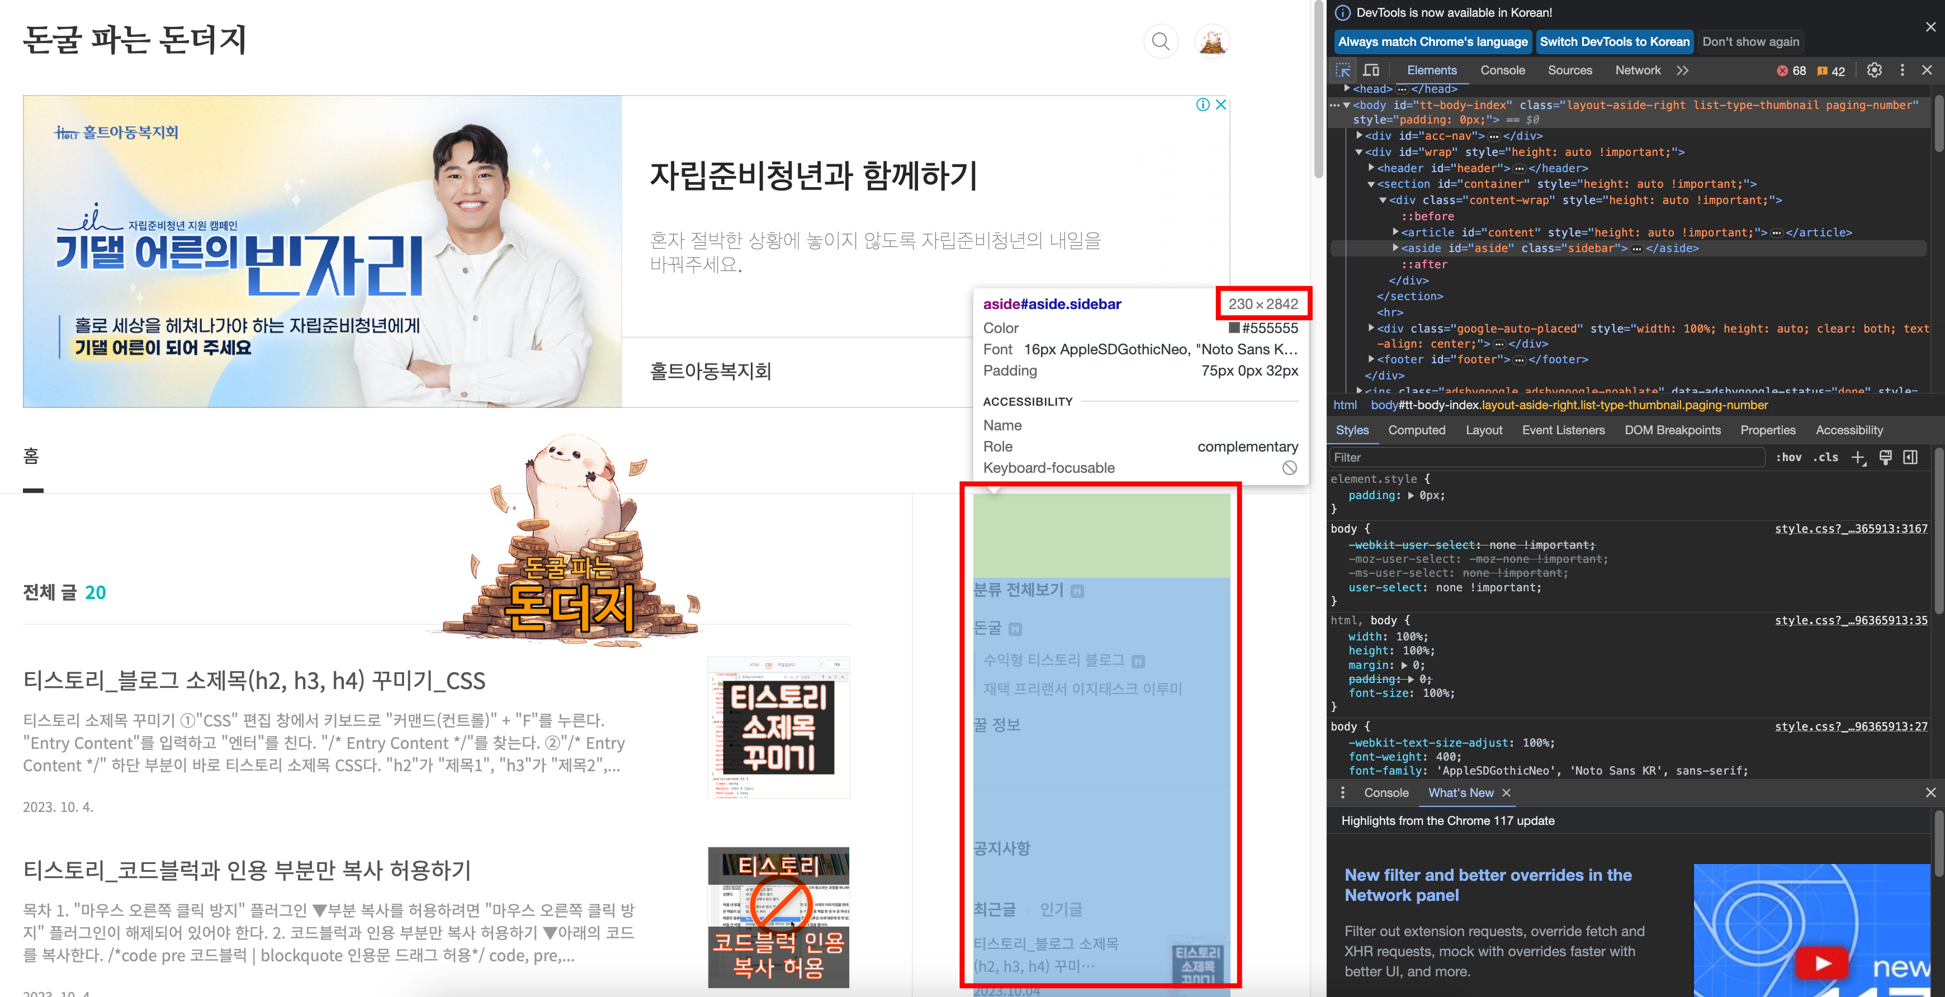Open the Properties pane tab
This screenshot has height=997, width=1945.
coord(1768,430)
